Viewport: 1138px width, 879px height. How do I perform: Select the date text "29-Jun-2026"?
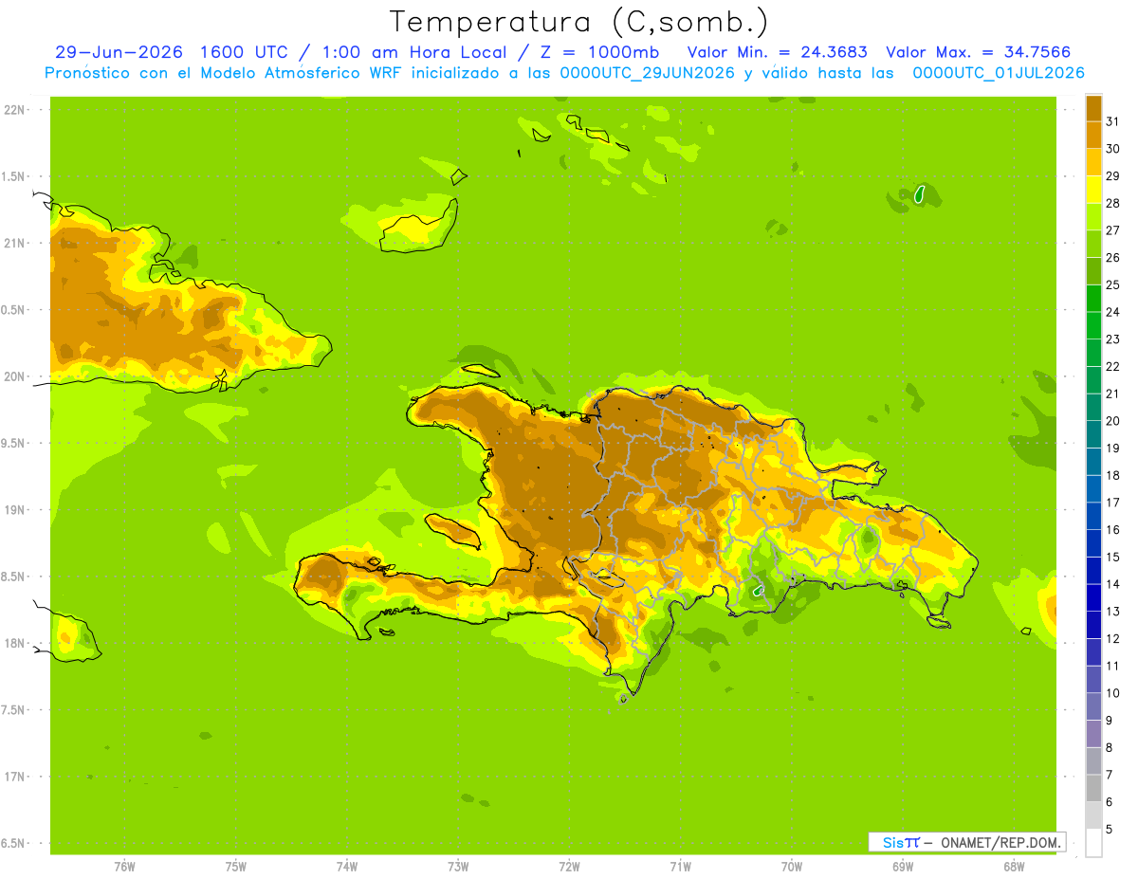click(x=119, y=52)
